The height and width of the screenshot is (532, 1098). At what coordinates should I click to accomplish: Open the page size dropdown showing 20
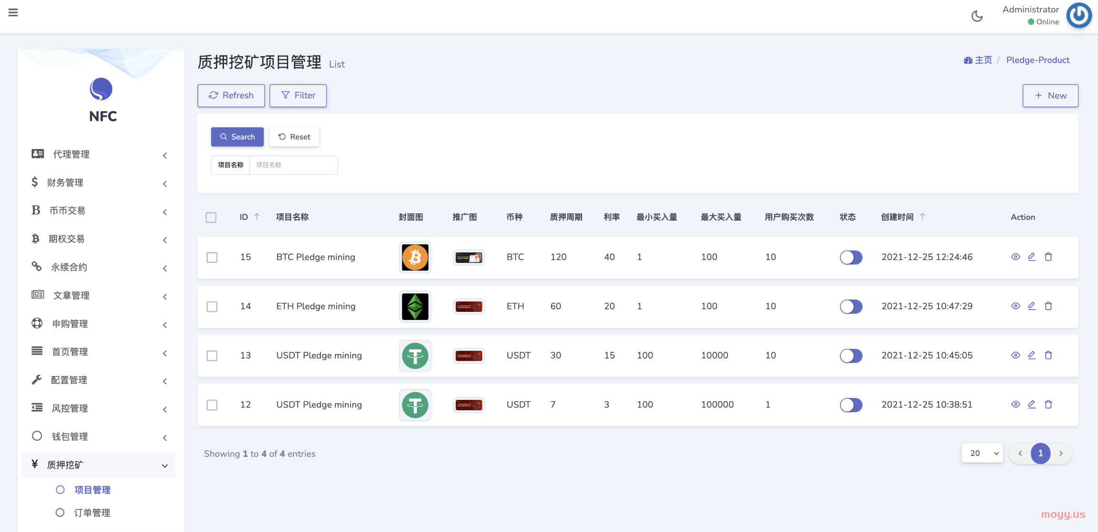982,453
